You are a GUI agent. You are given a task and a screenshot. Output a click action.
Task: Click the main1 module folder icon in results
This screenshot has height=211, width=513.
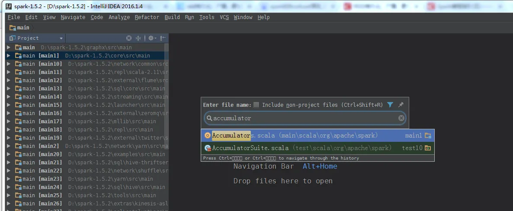[x=428, y=135]
